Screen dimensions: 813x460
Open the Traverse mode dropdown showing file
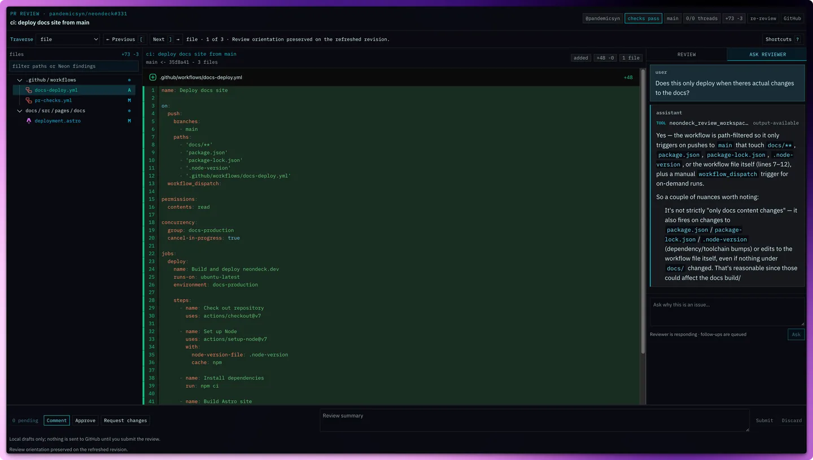coord(68,40)
